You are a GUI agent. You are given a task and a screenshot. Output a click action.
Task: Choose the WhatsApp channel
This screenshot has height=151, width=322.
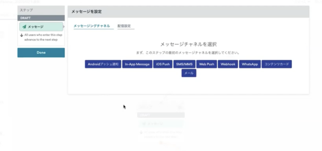click(x=250, y=64)
